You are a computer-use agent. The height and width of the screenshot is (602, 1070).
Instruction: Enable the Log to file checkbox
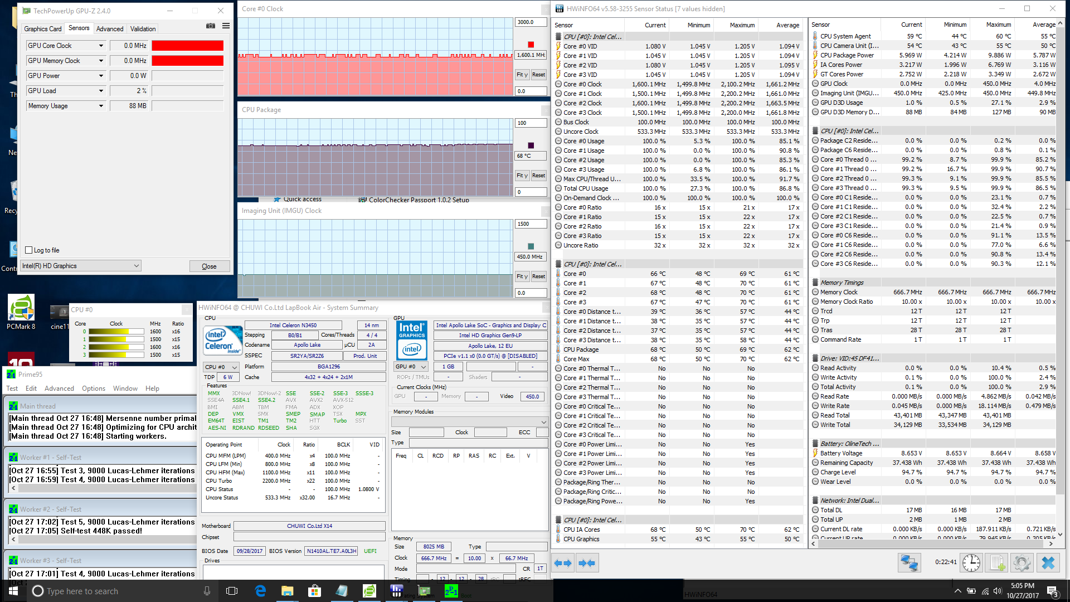coord(29,250)
